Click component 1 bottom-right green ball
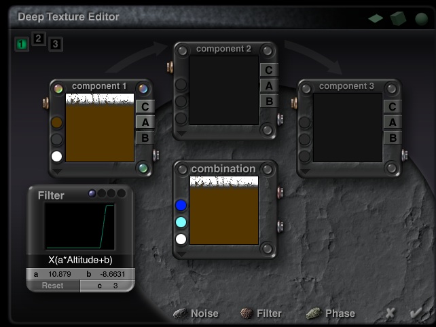 143,168
